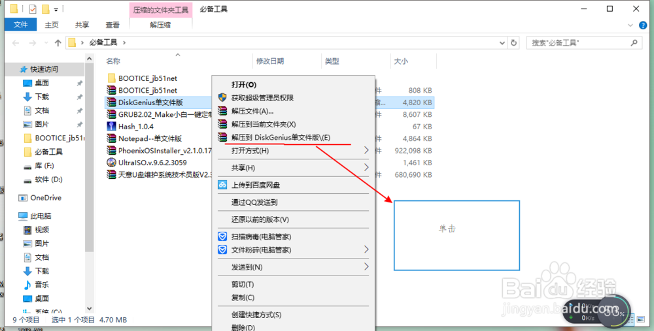Click the new folder icon in title bar
654x331 pixels.
(46, 8)
